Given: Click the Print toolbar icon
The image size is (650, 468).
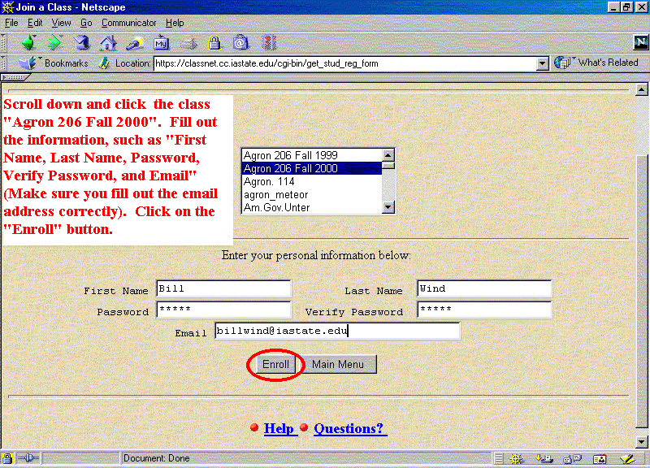Looking at the screenshot, I should click(188, 42).
